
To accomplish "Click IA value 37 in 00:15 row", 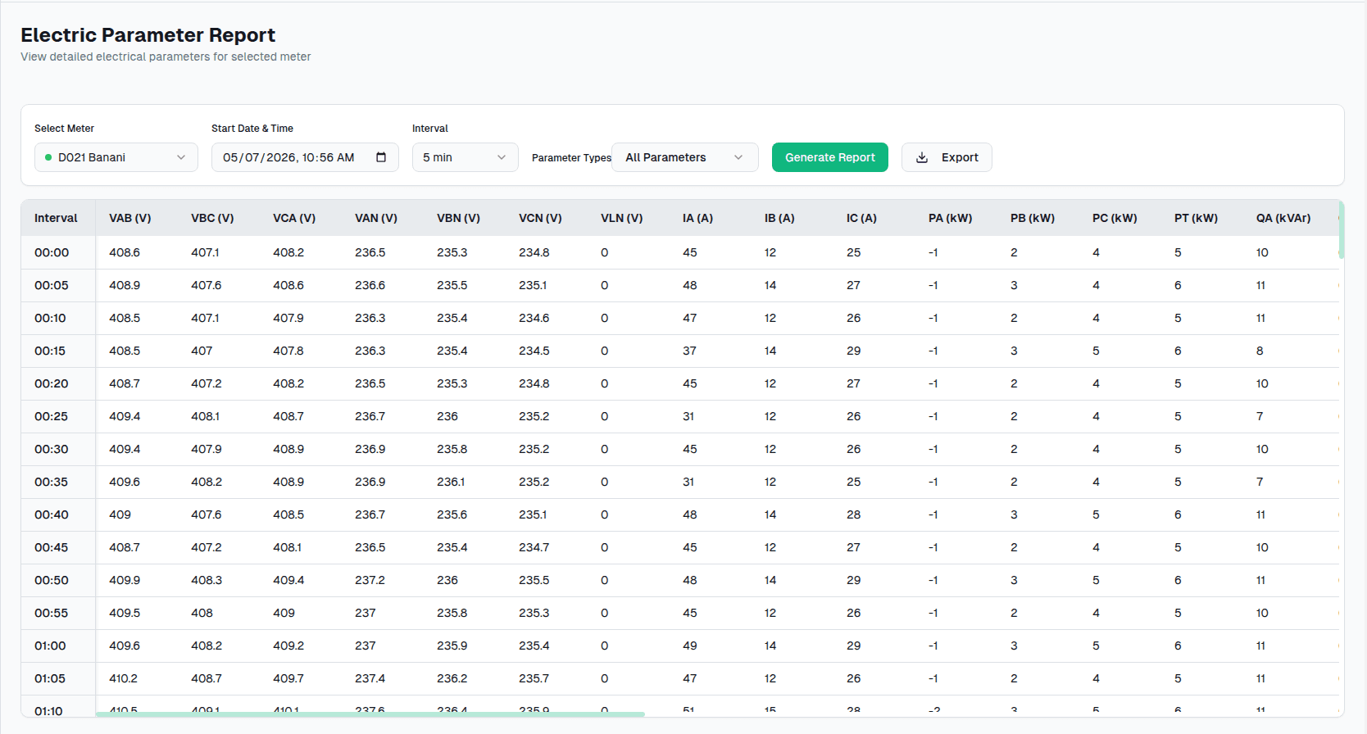I will tap(690, 351).
